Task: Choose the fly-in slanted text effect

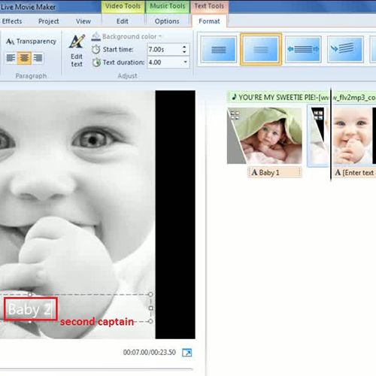Action: click(345, 50)
